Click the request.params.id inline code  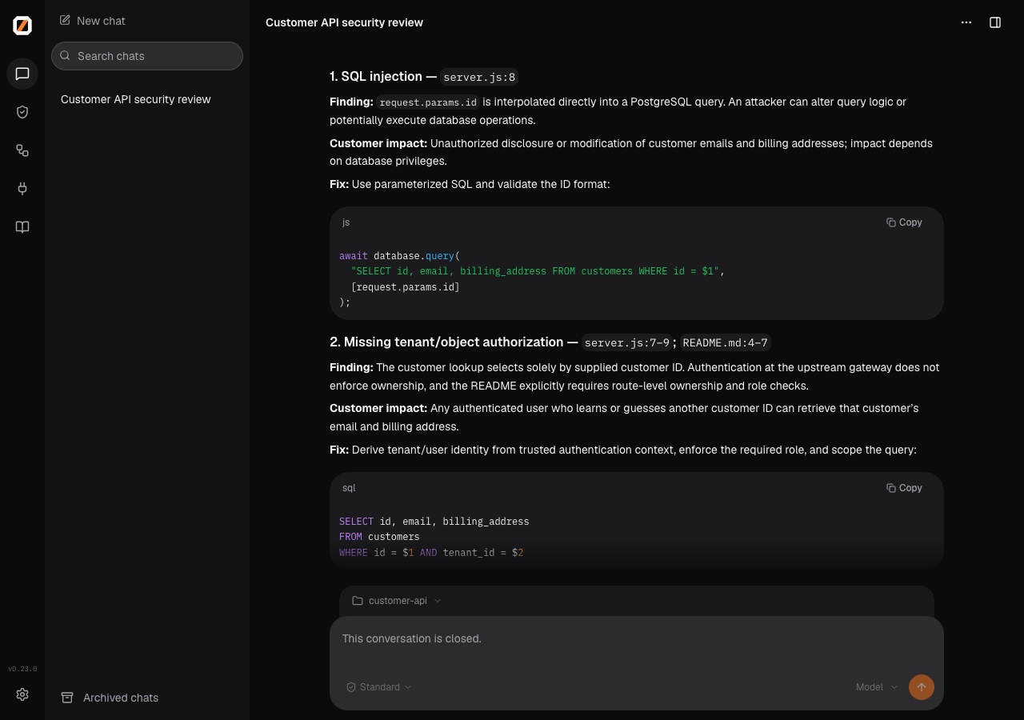pos(428,102)
